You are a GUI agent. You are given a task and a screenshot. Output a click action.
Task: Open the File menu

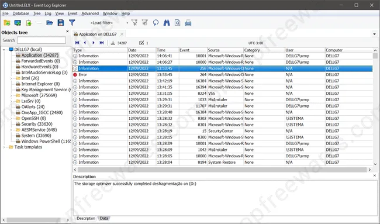(5, 13)
